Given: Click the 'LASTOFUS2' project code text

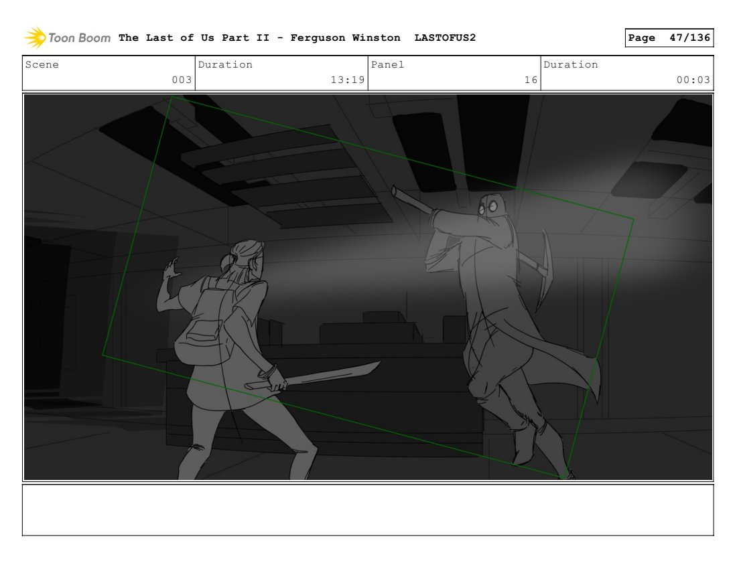Looking at the screenshot, I should point(445,37).
